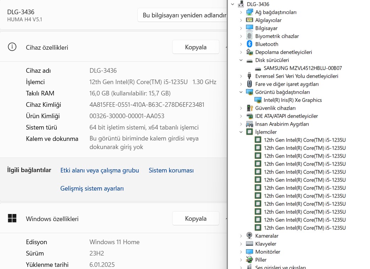Viewport: 370px width, 269px height.
Task: Click the Evrensel Seri Veri Yolu USB icon
Action: tap(249, 76)
